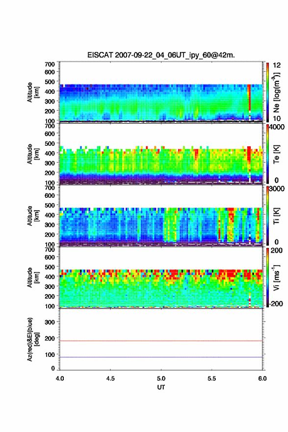Click the Ne electron density color bar
The width and height of the screenshot is (288, 432).
[x=267, y=92]
